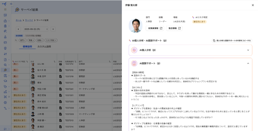Open the storefront icon in the sidebar
The width and height of the screenshot is (258, 131).
(x=5, y=15)
